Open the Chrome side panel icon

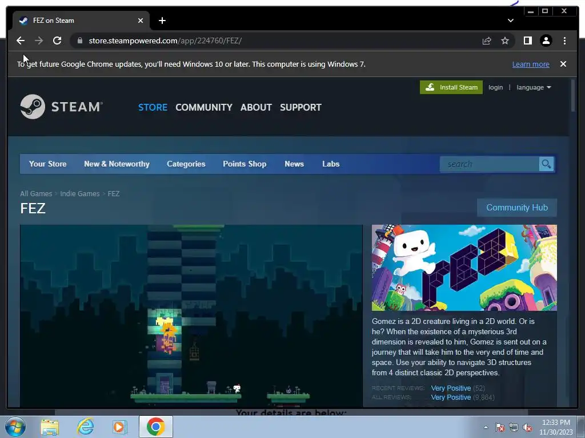point(527,40)
